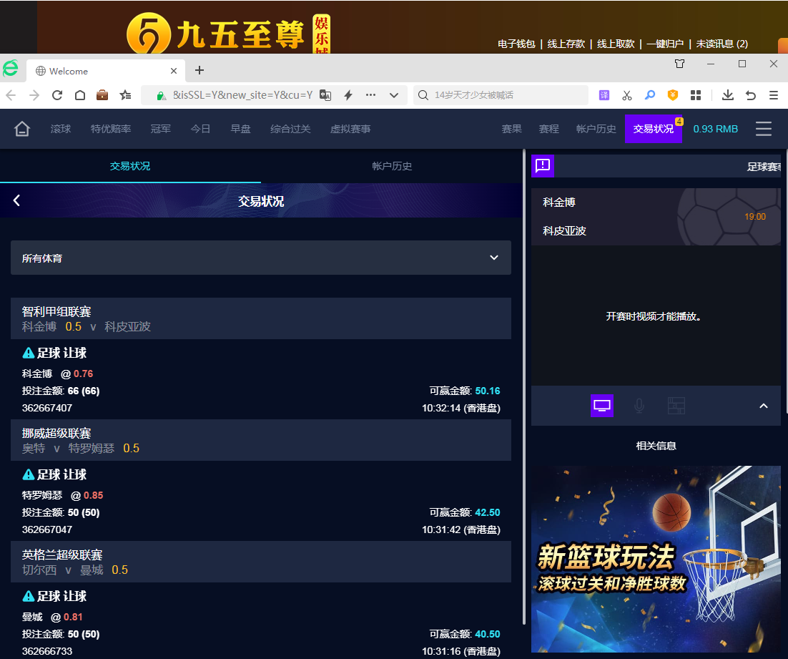Click the purple chat message icon
The image size is (788, 659).
click(x=543, y=166)
